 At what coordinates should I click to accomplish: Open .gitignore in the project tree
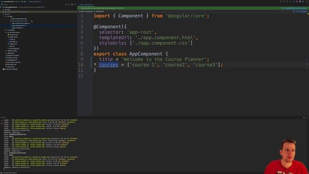11,53
